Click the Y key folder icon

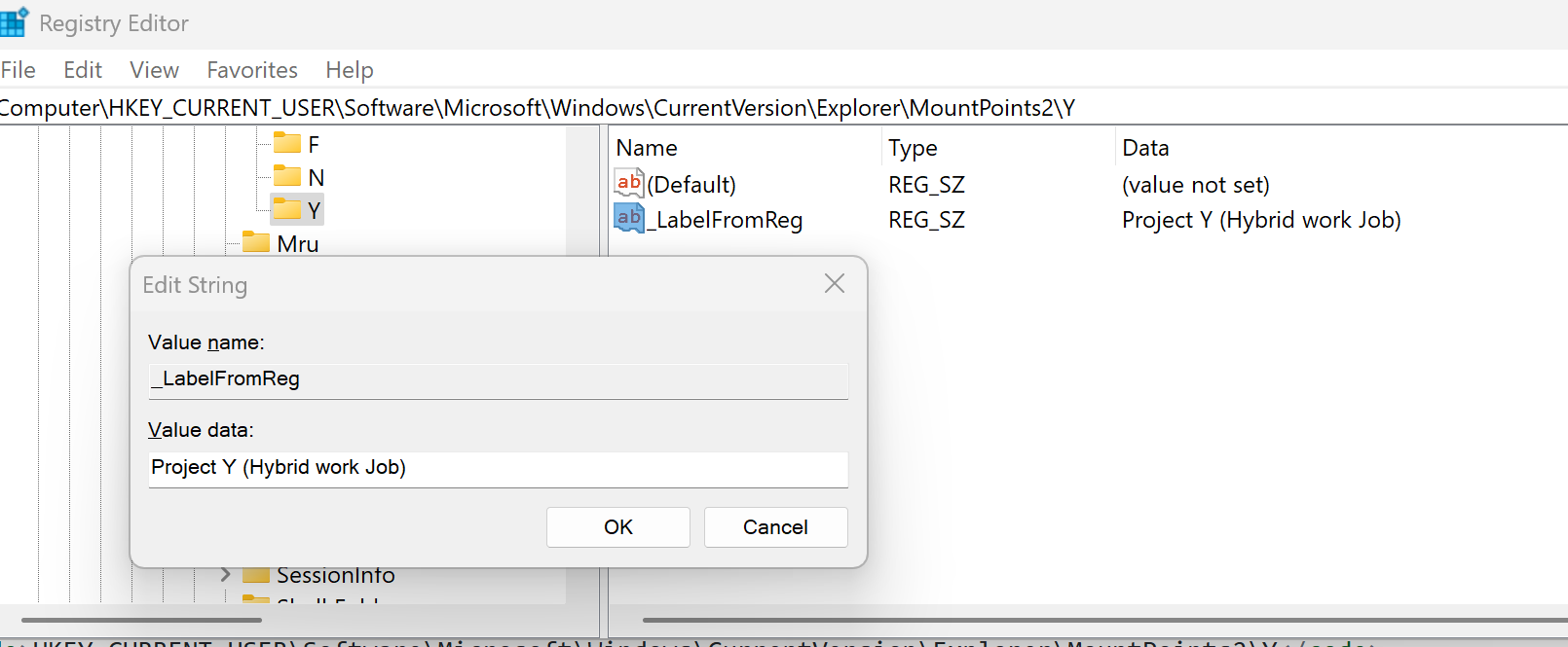pos(287,209)
